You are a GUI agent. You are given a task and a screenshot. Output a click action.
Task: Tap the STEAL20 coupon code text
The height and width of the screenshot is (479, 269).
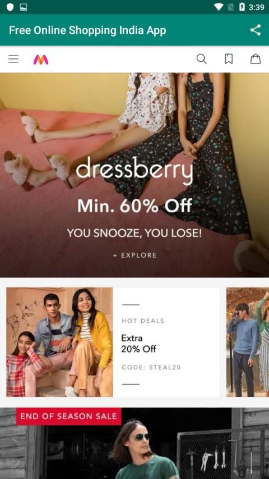pos(165,367)
